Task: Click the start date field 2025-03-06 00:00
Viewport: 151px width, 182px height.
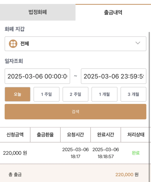Action: 37,76
